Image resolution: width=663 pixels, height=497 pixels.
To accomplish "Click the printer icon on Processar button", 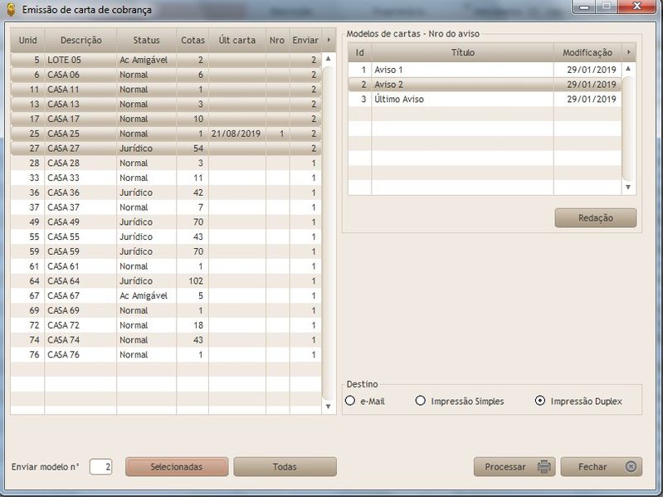I will click(544, 467).
